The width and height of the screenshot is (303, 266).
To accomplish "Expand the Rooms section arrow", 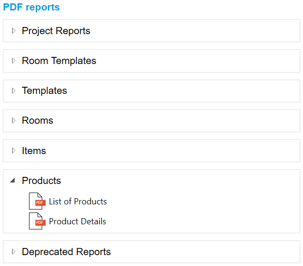I will pyautogui.click(x=13, y=120).
